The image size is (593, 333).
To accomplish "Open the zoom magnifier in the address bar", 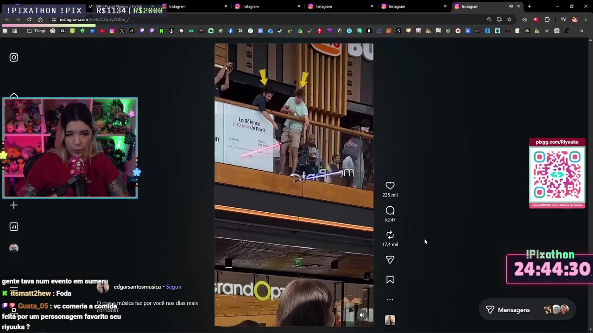I will point(489,19).
